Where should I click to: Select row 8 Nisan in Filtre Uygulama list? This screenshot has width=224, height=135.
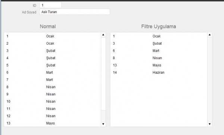159,58
